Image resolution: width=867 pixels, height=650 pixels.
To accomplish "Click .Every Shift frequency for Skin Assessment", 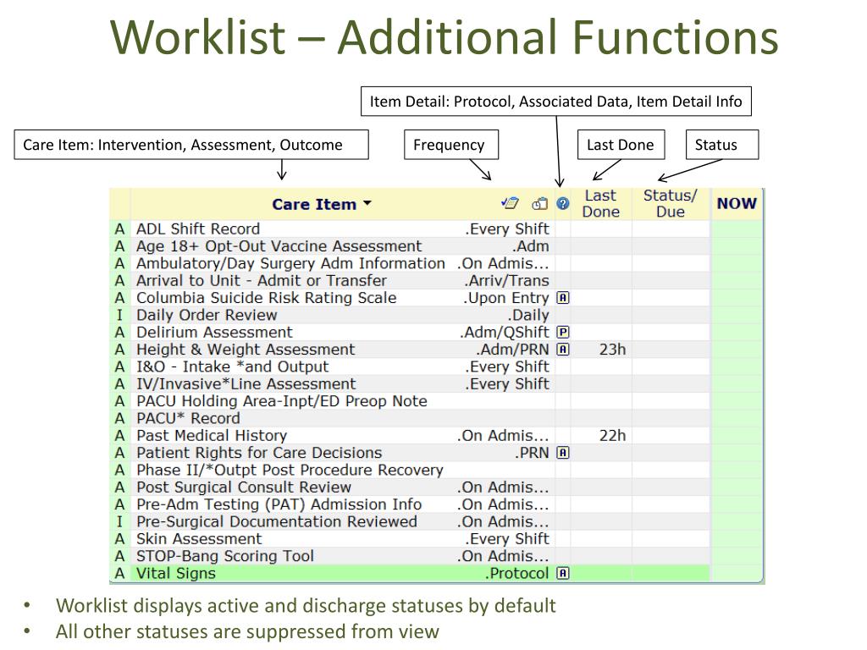I will (506, 538).
